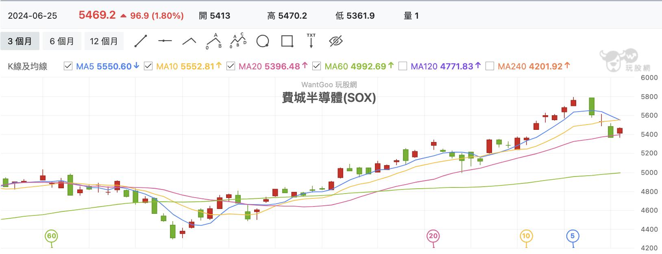
Task: Click the 4200 price axis label
Action: point(649,248)
